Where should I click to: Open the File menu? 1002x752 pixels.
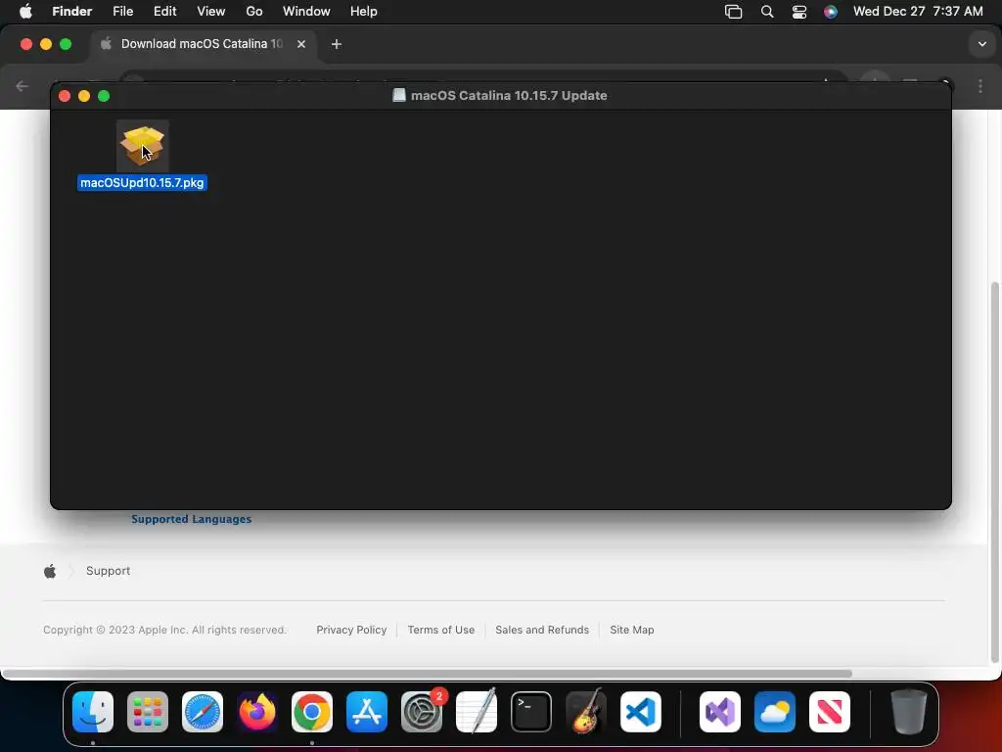tap(122, 12)
